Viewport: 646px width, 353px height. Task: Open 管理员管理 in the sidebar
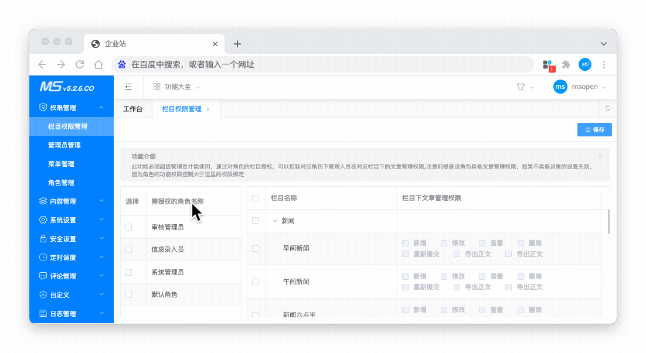[x=64, y=145]
